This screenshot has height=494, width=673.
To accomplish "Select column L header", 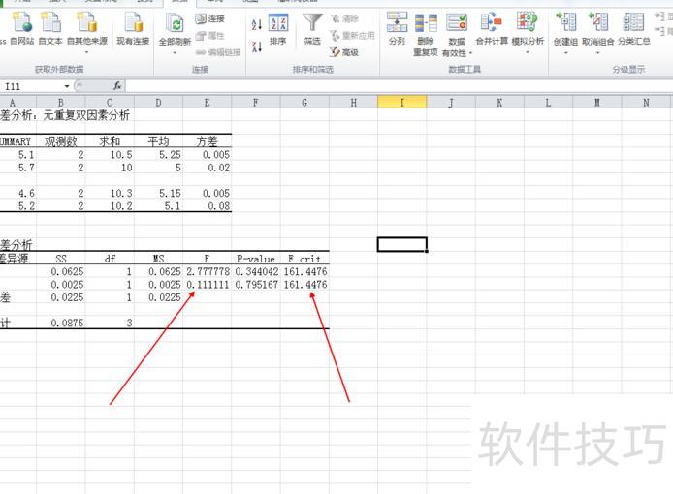I will pos(549,102).
